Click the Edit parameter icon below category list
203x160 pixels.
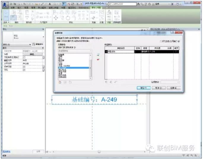65,82
